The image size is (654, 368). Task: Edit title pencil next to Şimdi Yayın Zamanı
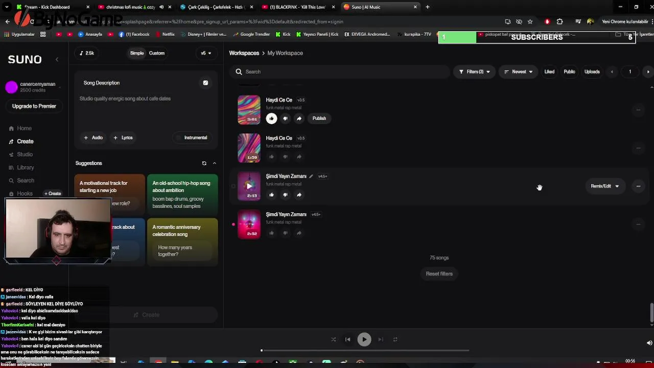click(311, 176)
